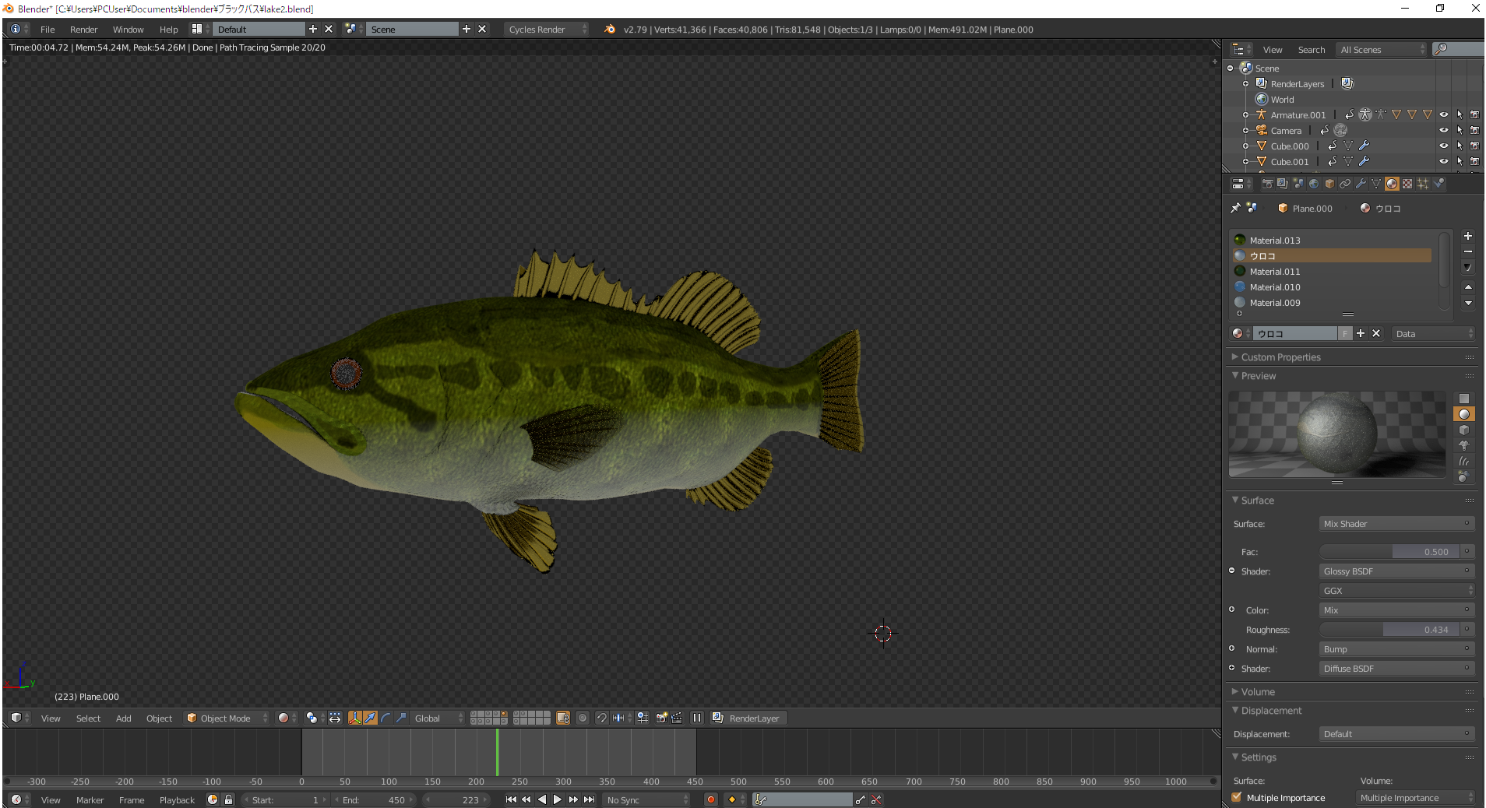This screenshot has height=808, width=1486.
Task: Expand the Armature.001 tree item
Action: (1245, 115)
